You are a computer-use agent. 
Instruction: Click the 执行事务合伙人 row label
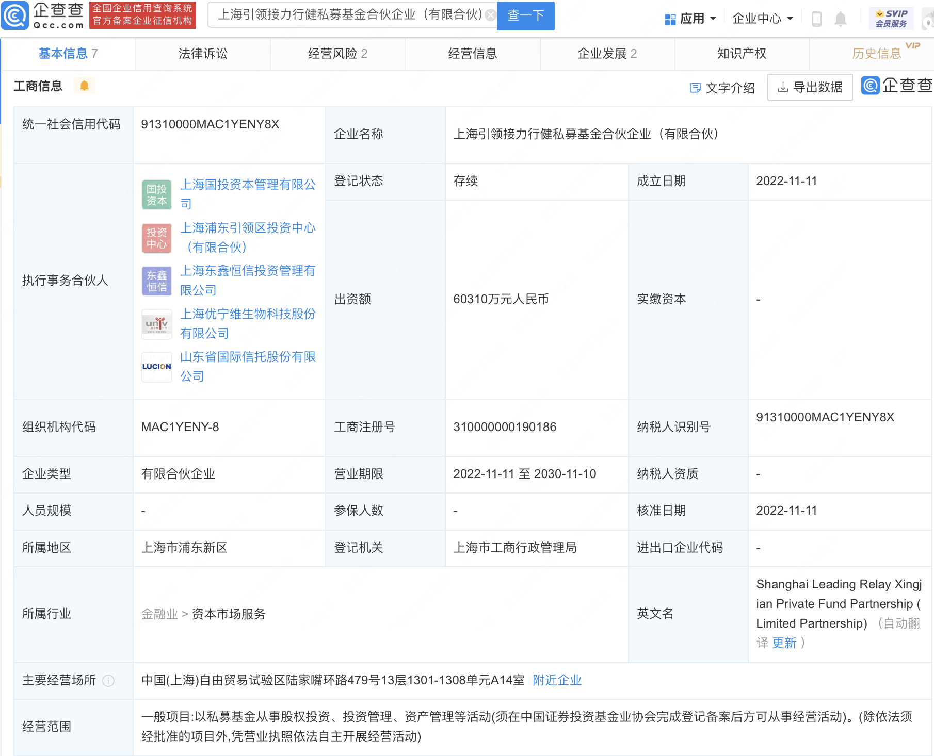65,281
